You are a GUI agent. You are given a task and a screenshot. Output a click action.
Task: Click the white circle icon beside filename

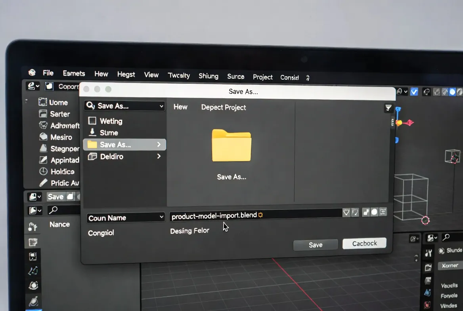coord(374,212)
